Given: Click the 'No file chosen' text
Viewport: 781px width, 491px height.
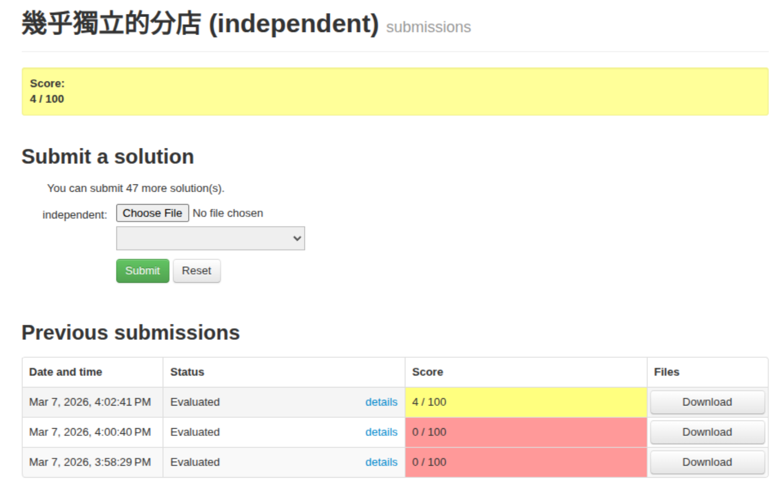Looking at the screenshot, I should pos(228,213).
